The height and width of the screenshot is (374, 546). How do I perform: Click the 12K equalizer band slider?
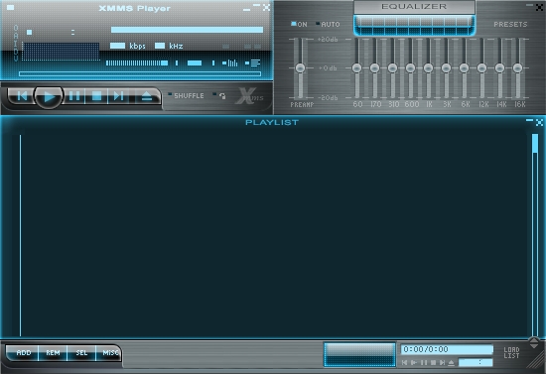[x=481, y=67]
